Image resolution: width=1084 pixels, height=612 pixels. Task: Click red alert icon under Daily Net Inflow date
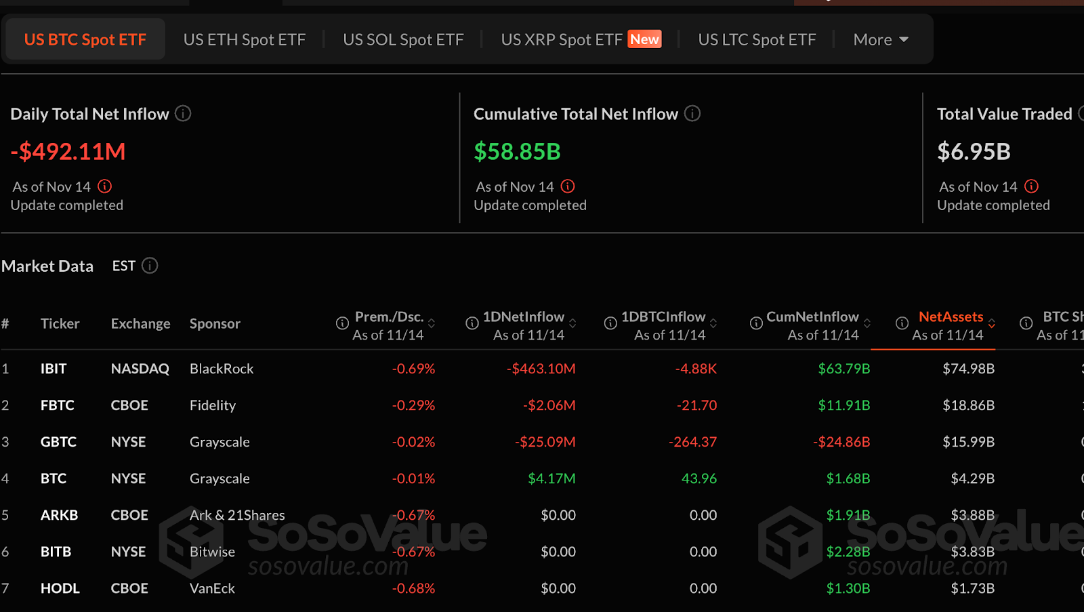[x=104, y=186]
